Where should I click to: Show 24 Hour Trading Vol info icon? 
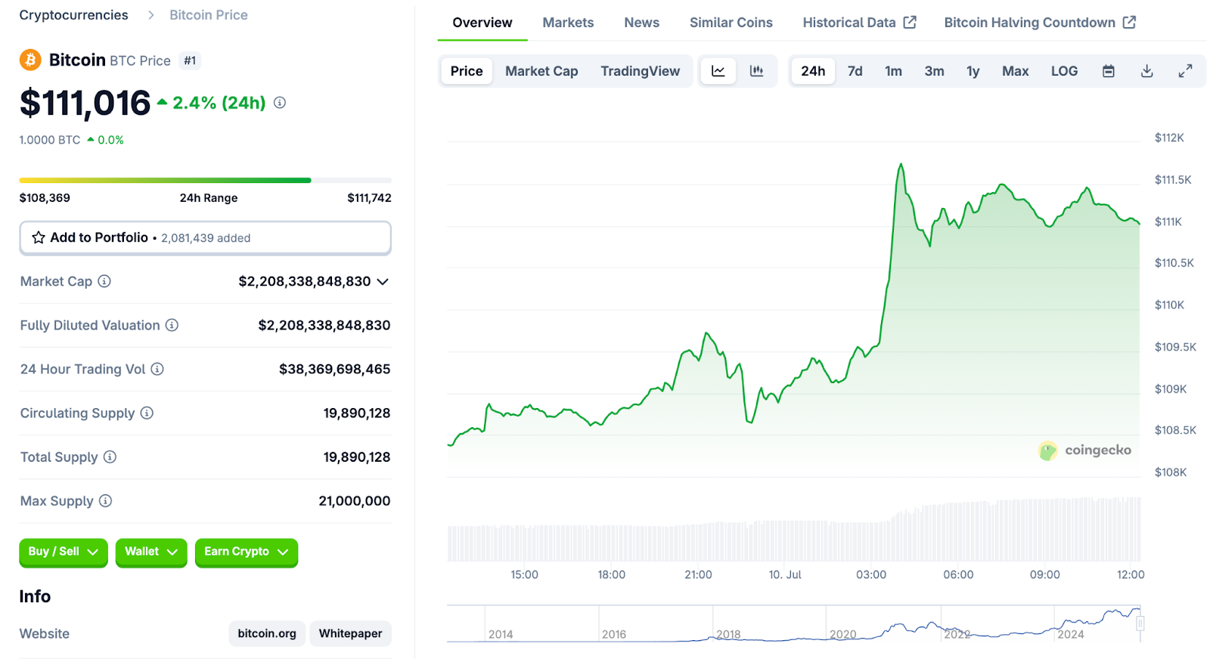point(157,369)
